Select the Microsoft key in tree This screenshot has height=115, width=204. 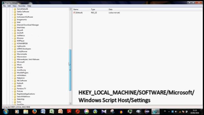(x=21, y=62)
